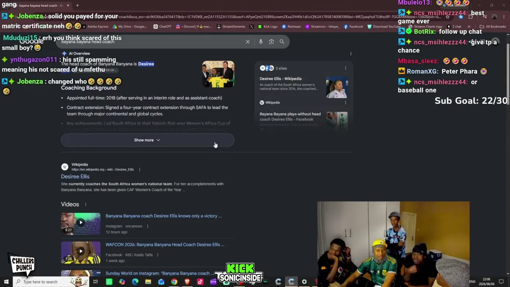The height and width of the screenshot is (287, 510).
Task: Open the Facebook bookmark
Action: click(x=353, y=27)
